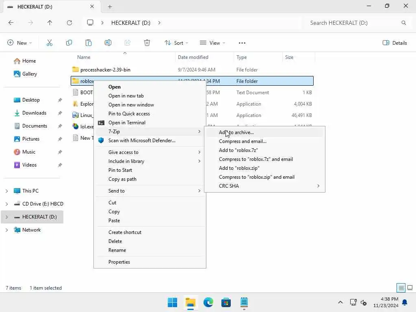Sort by Date modified column header
Image resolution: width=416 pixels, height=312 pixels.
pyautogui.click(x=193, y=57)
